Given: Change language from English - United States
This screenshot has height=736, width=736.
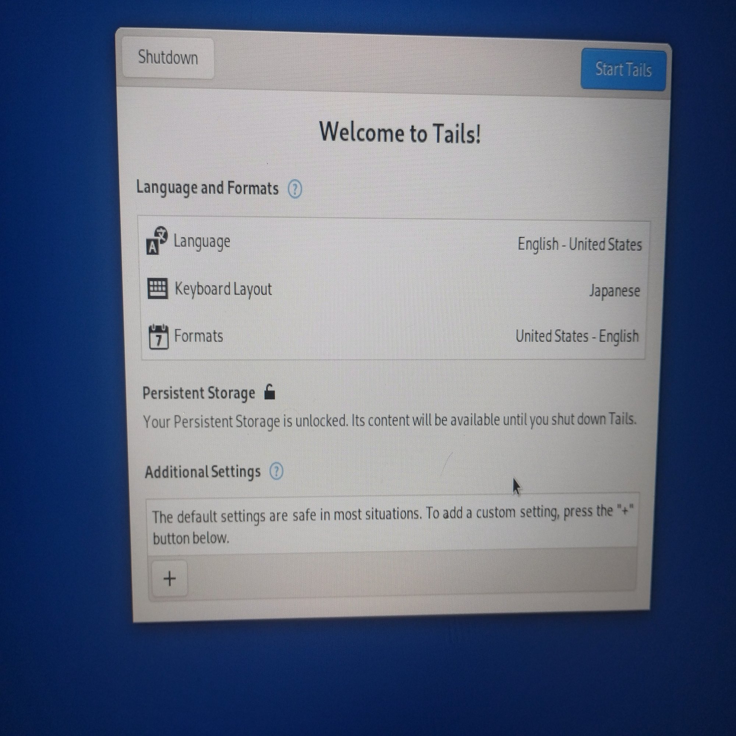Looking at the screenshot, I should coord(580,244).
